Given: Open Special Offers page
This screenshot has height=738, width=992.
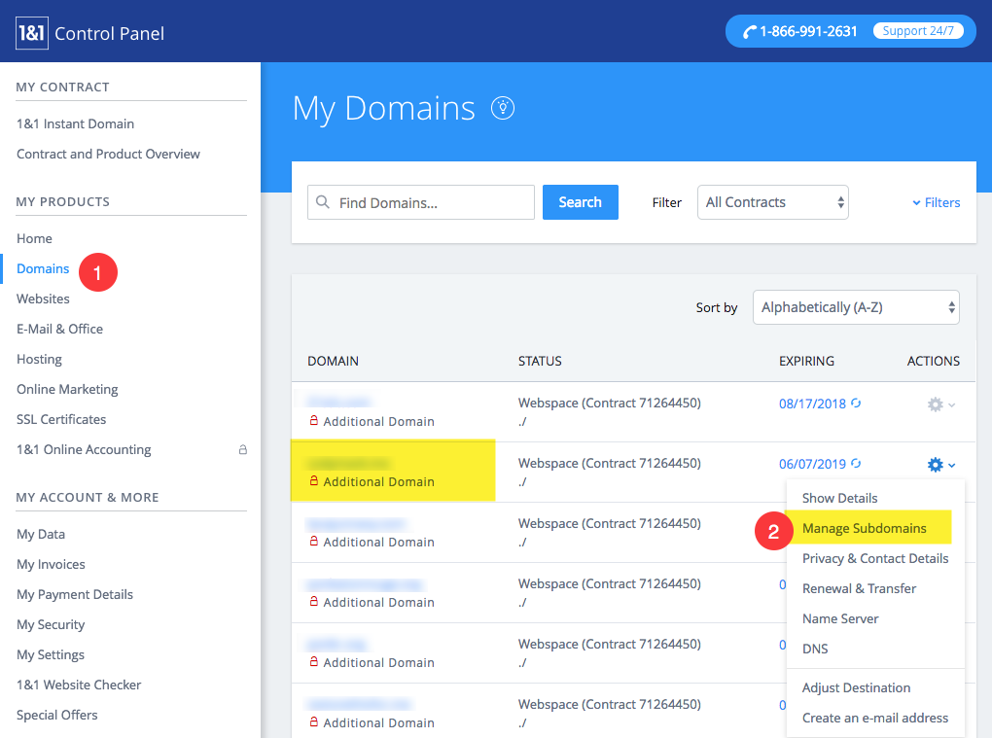Looking at the screenshot, I should tap(57, 716).
